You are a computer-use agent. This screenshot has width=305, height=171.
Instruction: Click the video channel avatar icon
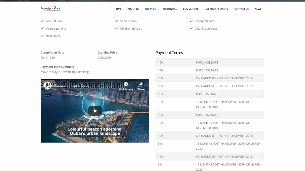click(48, 86)
